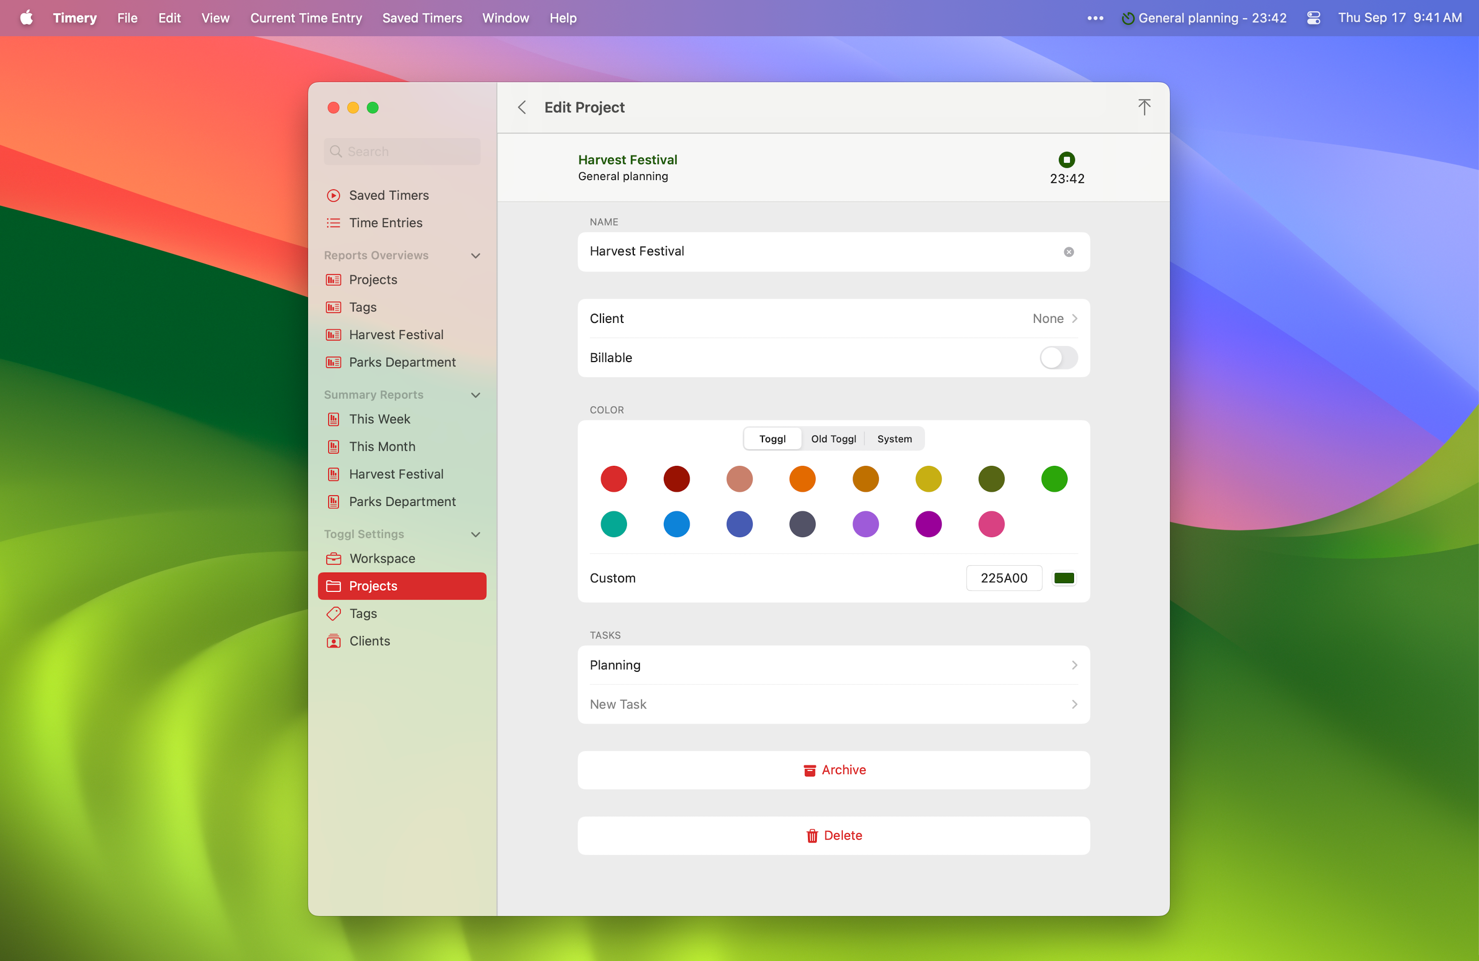Open the Window menu
1479x961 pixels.
coord(505,18)
